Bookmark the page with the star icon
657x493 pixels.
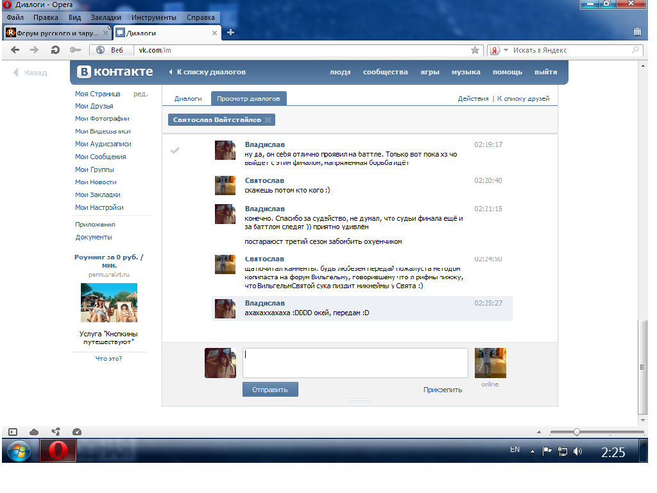tap(475, 50)
